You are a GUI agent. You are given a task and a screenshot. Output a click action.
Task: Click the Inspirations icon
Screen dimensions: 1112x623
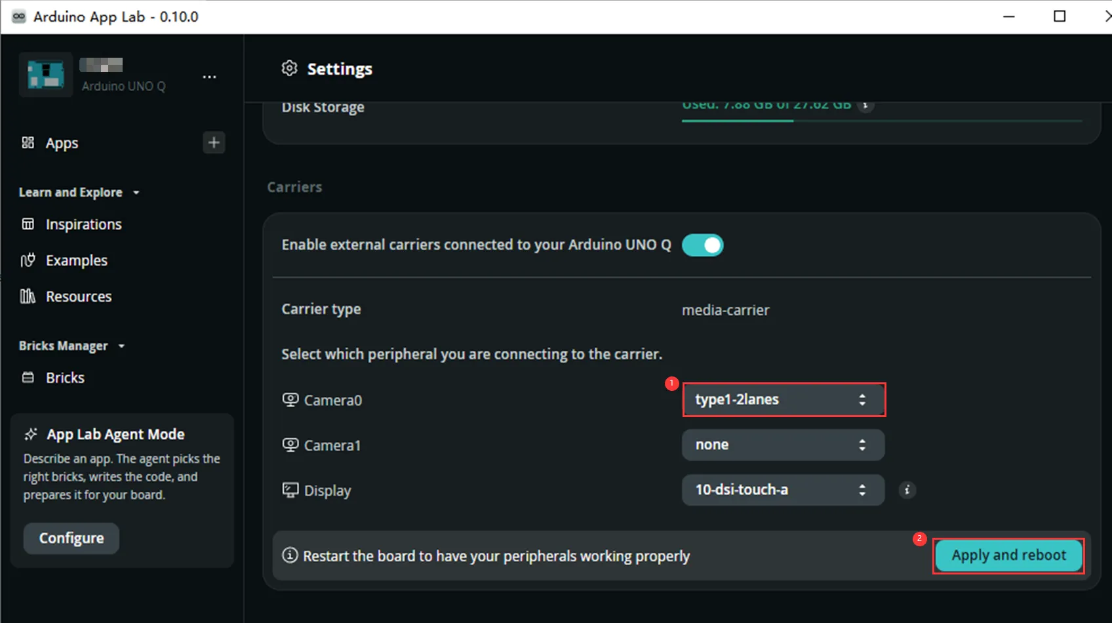point(28,224)
